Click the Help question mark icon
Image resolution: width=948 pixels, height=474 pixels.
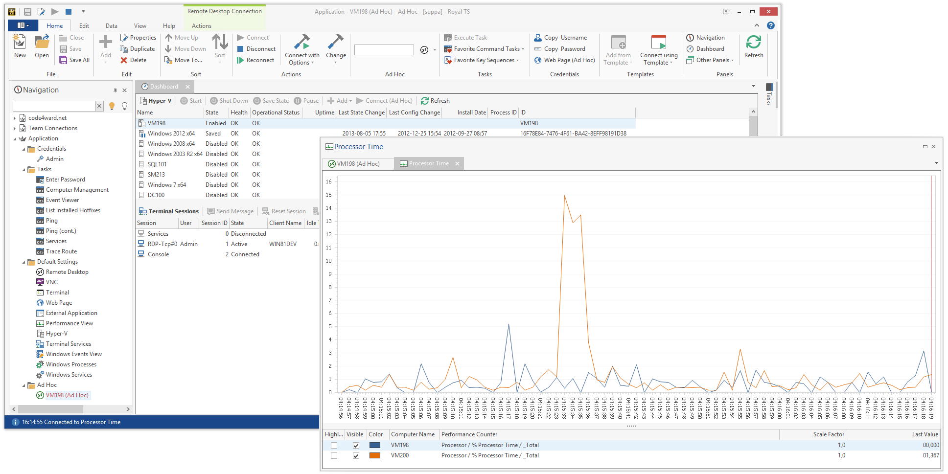[771, 25]
